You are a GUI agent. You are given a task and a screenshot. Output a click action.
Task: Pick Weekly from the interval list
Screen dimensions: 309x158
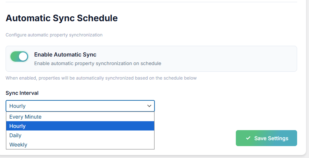(18, 145)
